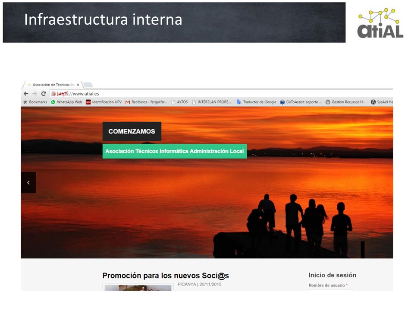414x311 pixels.
Task: Open the SysAid bookmark
Action: point(382,102)
